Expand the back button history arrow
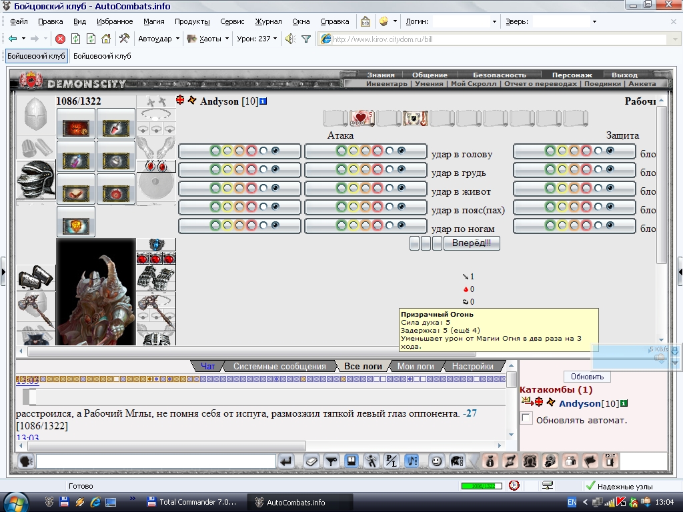The image size is (683, 512). [23, 39]
